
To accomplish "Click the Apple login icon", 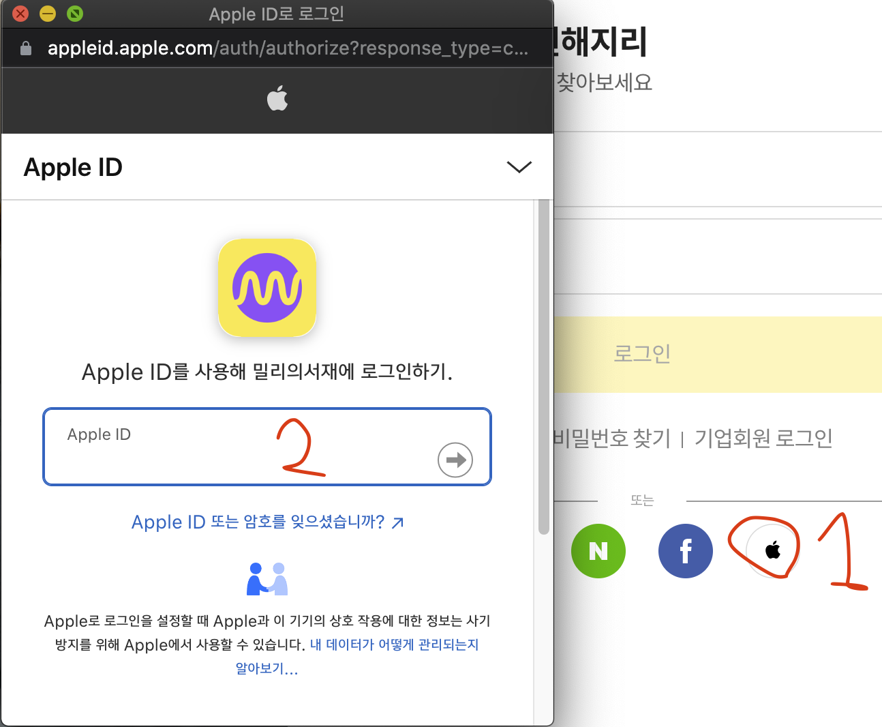I will coord(772,550).
